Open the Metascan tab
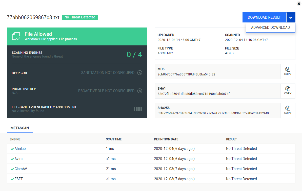Viewport: 302px width, 191px height. click(x=20, y=128)
